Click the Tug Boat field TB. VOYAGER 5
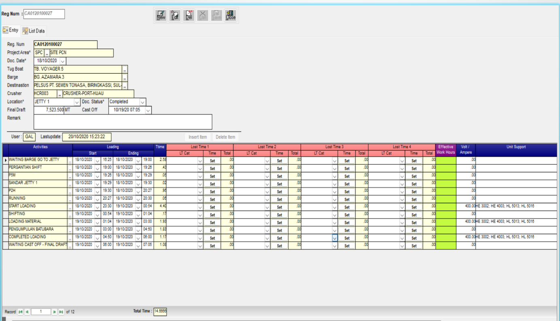 (x=78, y=69)
